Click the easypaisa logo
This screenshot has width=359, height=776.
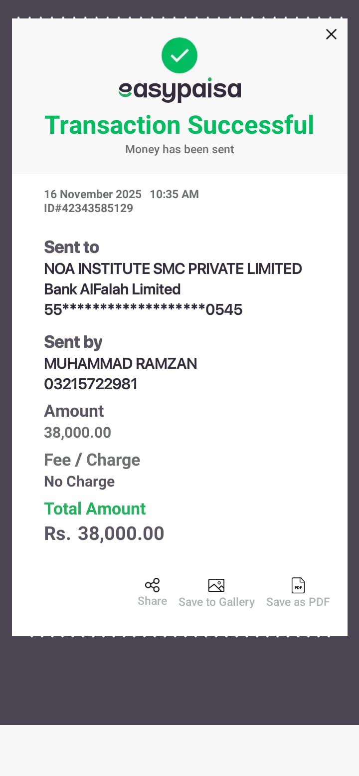(x=179, y=90)
